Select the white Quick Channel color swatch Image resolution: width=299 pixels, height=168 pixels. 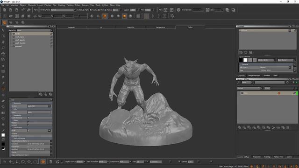tap(245, 60)
